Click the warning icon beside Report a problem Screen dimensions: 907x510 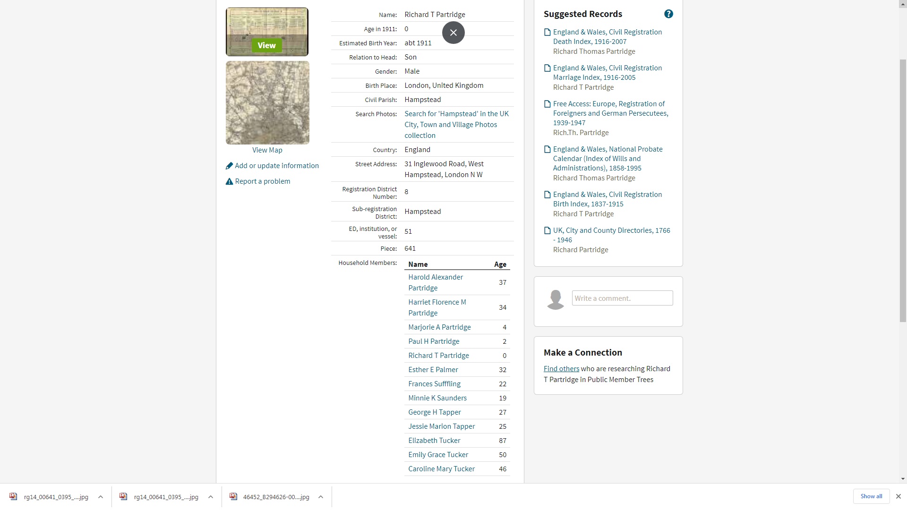(x=229, y=181)
